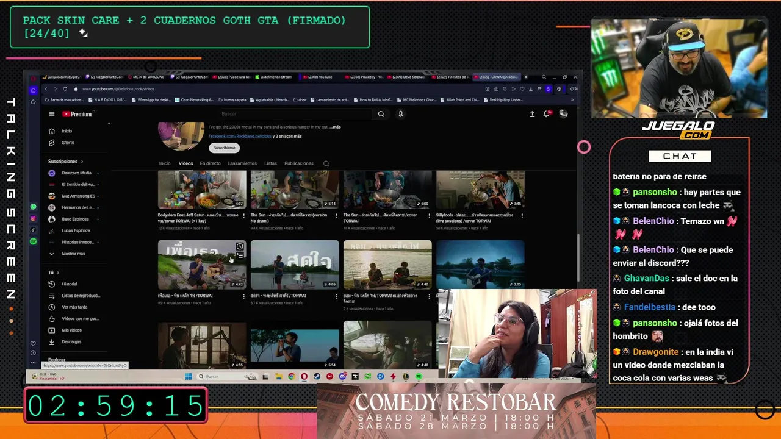781x439 pixels.
Task: Click the Suscribirme button
Action: pyautogui.click(x=224, y=148)
